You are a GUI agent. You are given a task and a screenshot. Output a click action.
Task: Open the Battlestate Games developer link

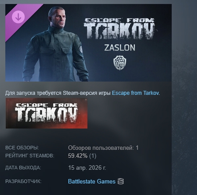pos(92,181)
